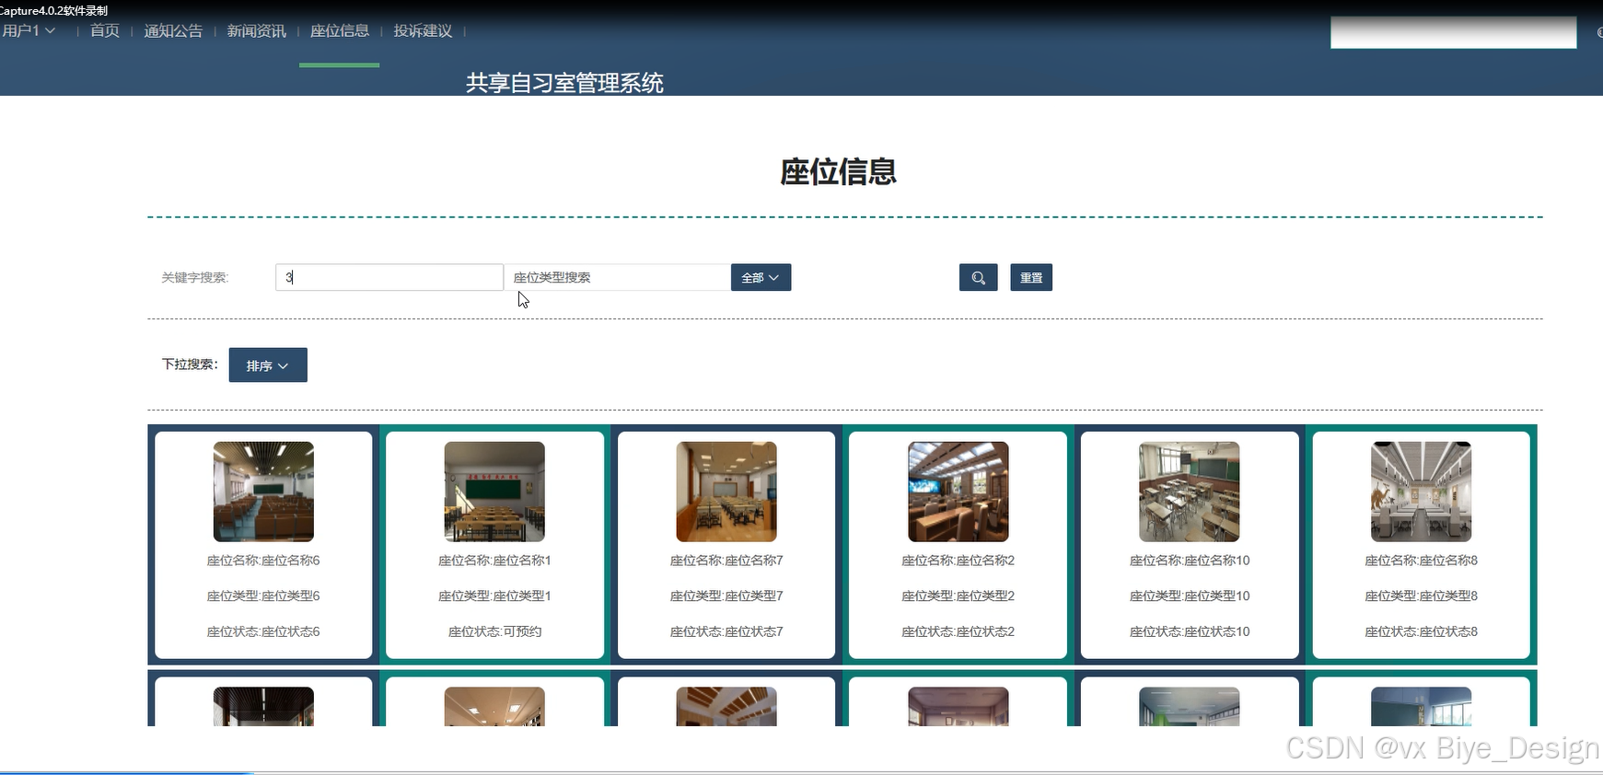Image resolution: width=1603 pixels, height=775 pixels.
Task: Click text 座位名称:座位名称10
Action: (1190, 560)
